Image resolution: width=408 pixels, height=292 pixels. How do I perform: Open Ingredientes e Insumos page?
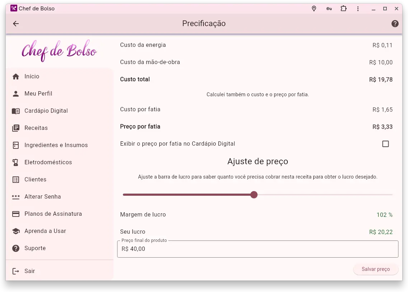coord(56,145)
